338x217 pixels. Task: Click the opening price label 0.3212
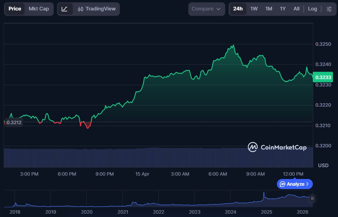pyautogui.click(x=14, y=122)
